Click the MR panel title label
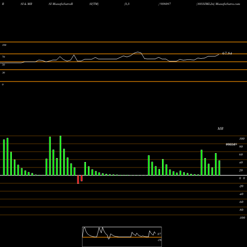247x247 pixels. tap(220, 128)
